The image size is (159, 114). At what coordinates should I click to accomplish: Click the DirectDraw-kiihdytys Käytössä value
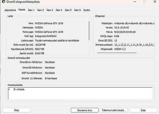pos(50,62)
